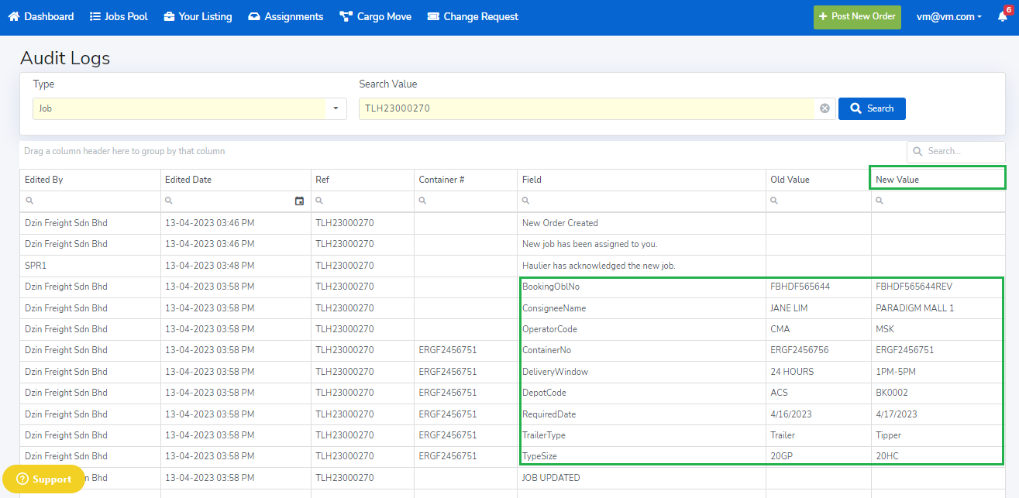Click the Post New Order button
This screenshot has width=1019, height=498.
[857, 16]
